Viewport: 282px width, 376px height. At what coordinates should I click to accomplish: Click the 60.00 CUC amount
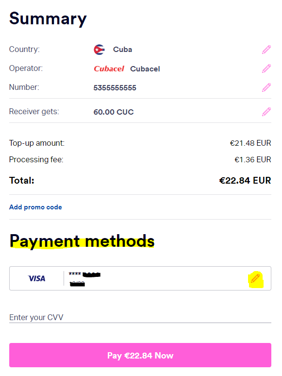click(114, 112)
